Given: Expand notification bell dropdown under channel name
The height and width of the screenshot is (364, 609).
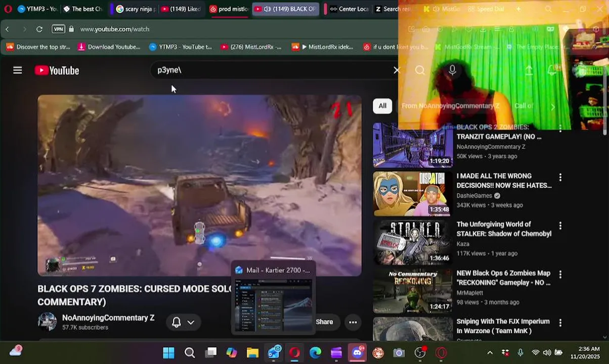Looking at the screenshot, I should [x=191, y=322].
